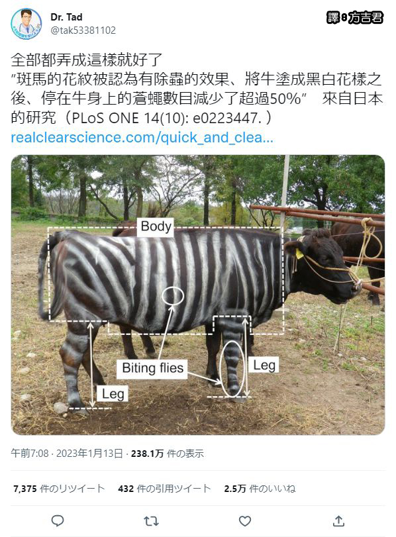Click the tweet timestamp 午前7:08 2023年1月13日
The width and height of the screenshot is (396, 537).
[67, 454]
